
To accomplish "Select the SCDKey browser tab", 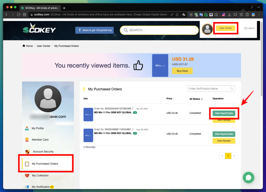I will (40, 8).
